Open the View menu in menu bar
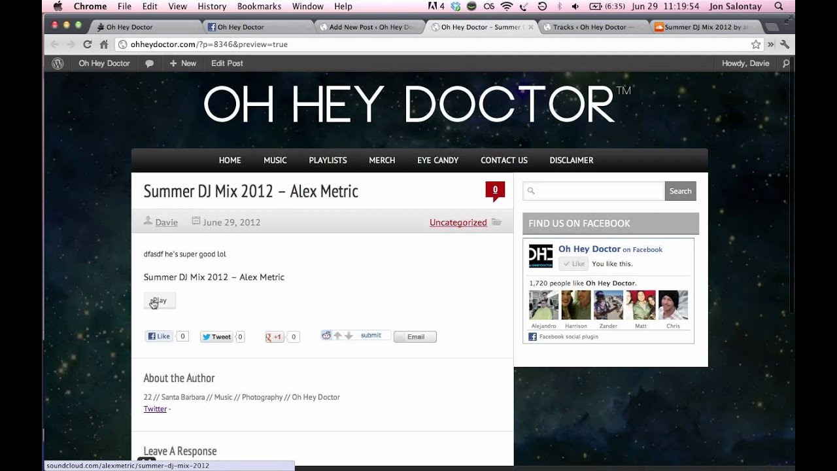The height and width of the screenshot is (471, 837). (177, 6)
